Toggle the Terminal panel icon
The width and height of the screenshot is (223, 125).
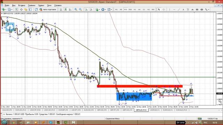pyautogui.click(x=30, y=9)
